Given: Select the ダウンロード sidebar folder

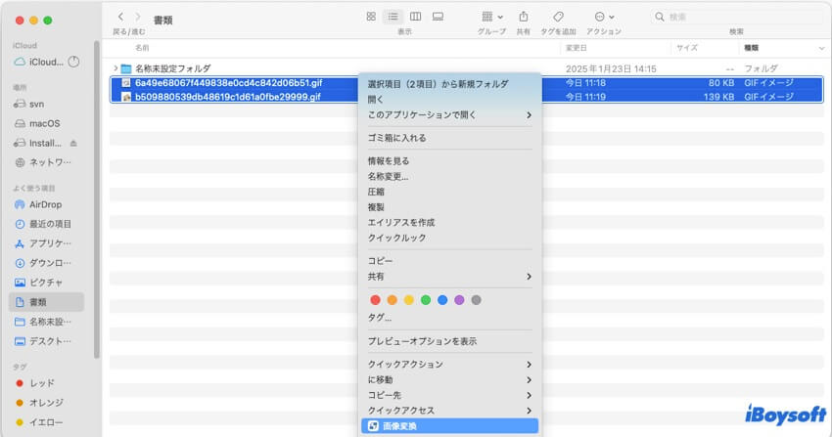Looking at the screenshot, I should coord(49,263).
